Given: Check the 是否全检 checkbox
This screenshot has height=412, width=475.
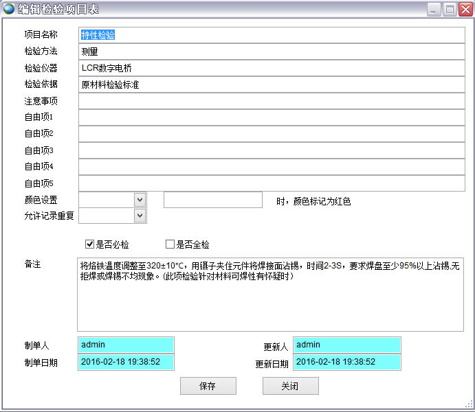Looking at the screenshot, I should click(x=170, y=244).
